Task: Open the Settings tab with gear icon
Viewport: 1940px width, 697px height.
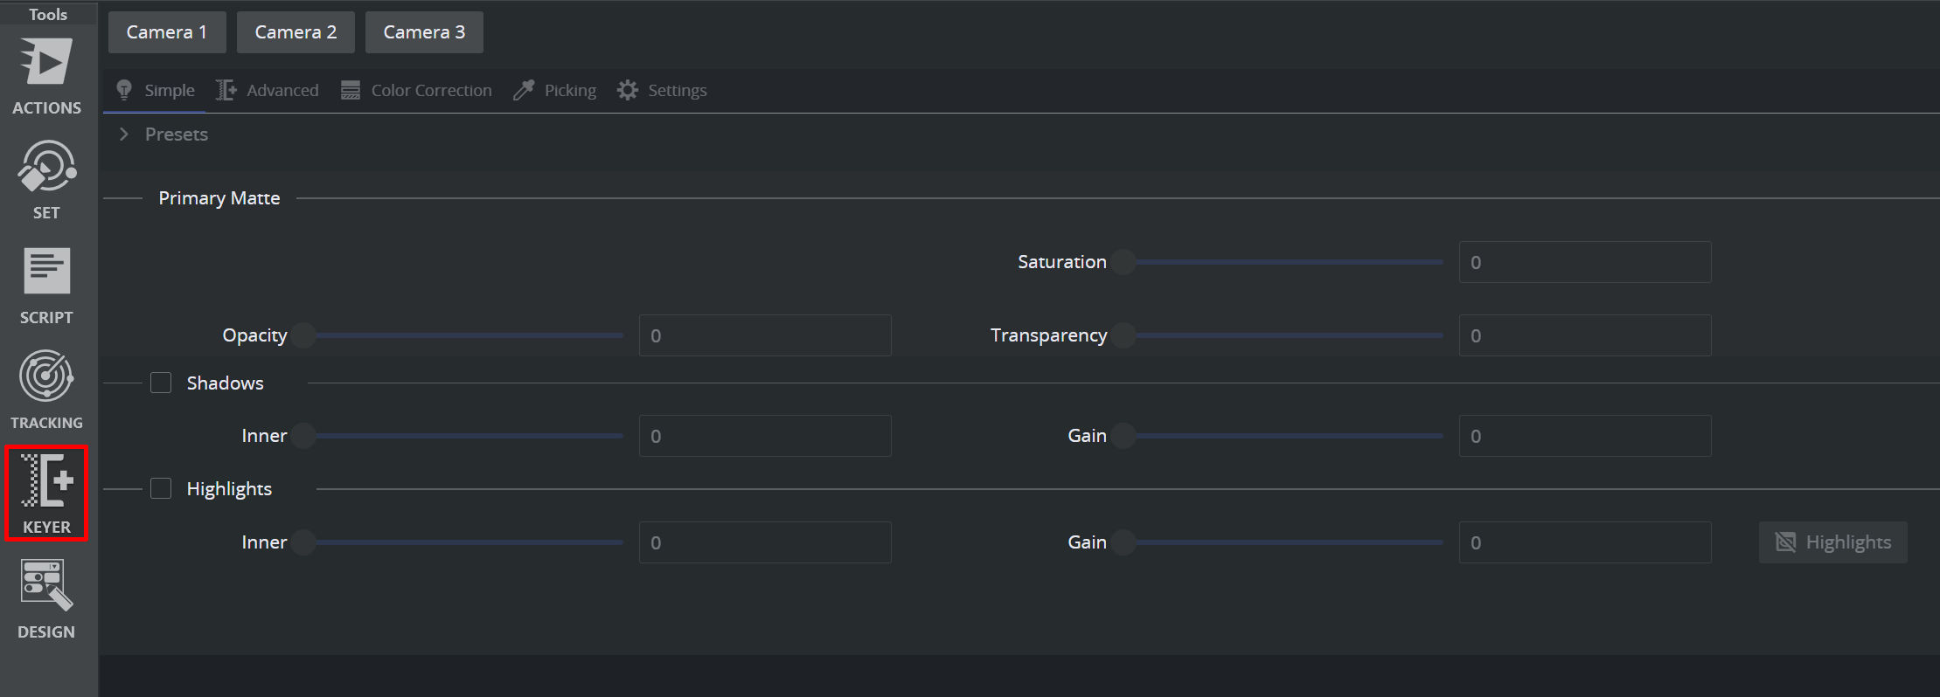Action: [x=662, y=91]
